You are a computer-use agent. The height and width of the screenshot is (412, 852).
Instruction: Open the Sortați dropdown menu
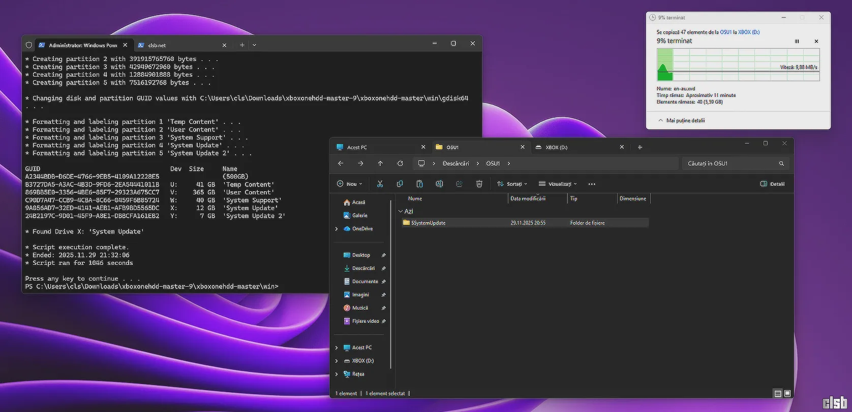[x=512, y=184]
